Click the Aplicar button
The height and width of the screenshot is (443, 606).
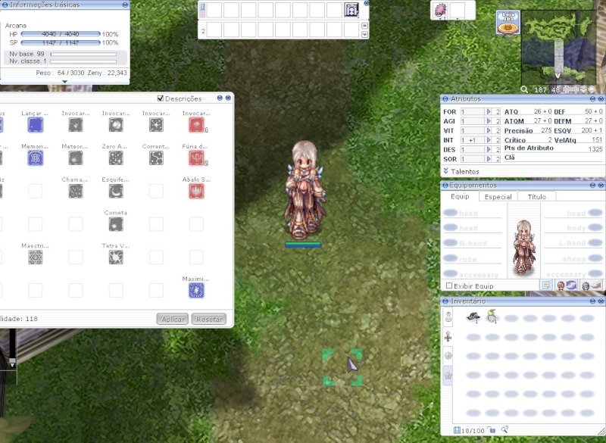click(x=173, y=319)
